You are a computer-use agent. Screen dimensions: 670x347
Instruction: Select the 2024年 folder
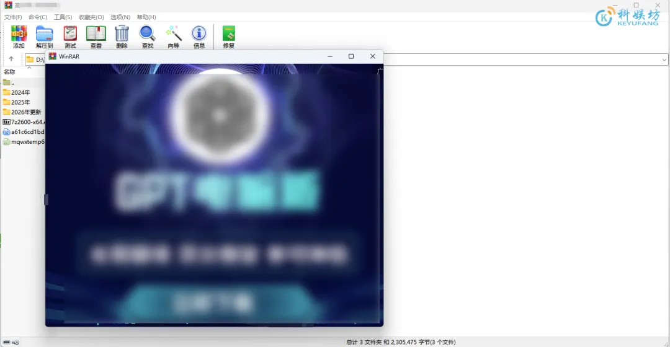[x=17, y=92]
